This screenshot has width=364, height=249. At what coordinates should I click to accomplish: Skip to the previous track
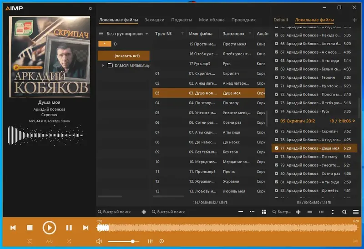click(13, 228)
